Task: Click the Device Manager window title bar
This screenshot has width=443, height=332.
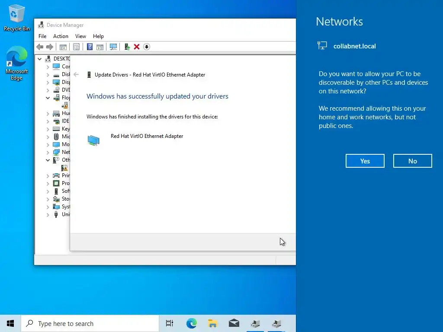Action: click(165, 25)
